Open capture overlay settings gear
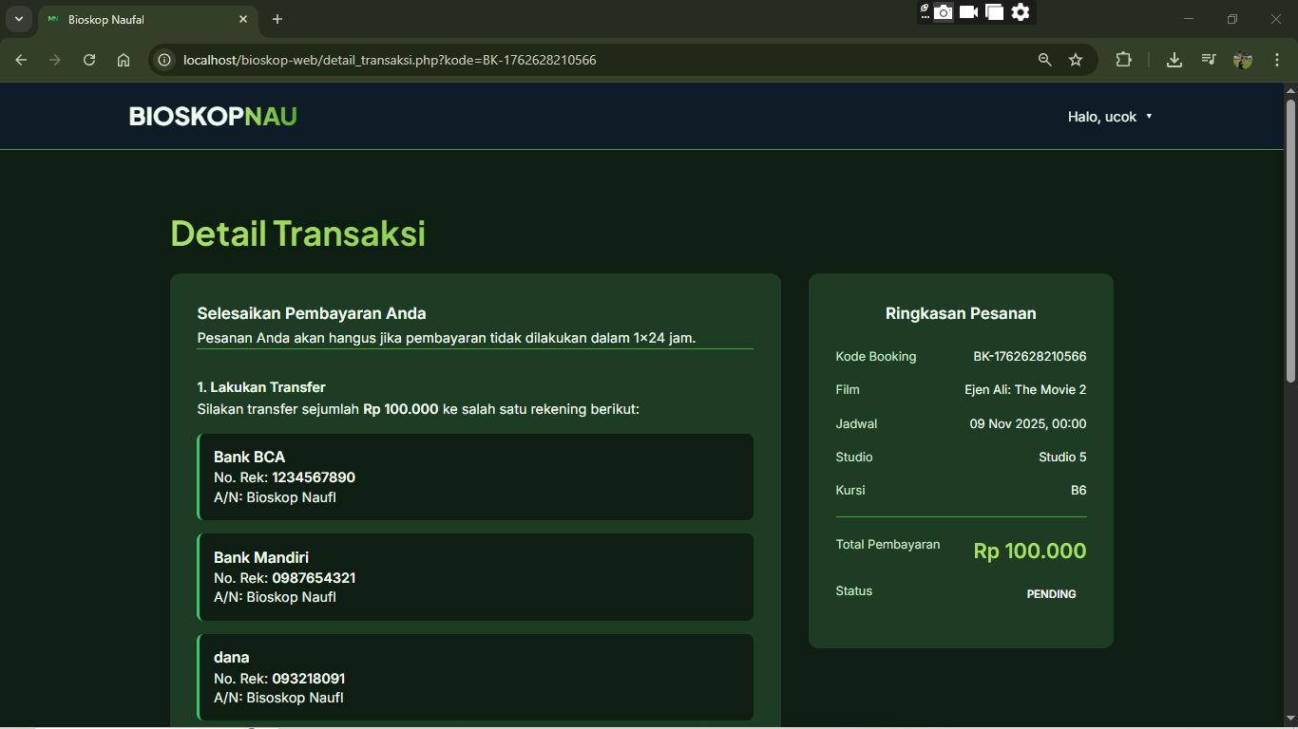The height and width of the screenshot is (729, 1298). (x=1021, y=12)
